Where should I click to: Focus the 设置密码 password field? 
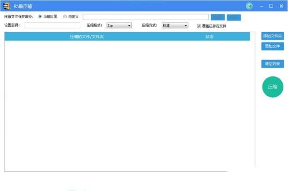pyautogui.click(x=52, y=25)
